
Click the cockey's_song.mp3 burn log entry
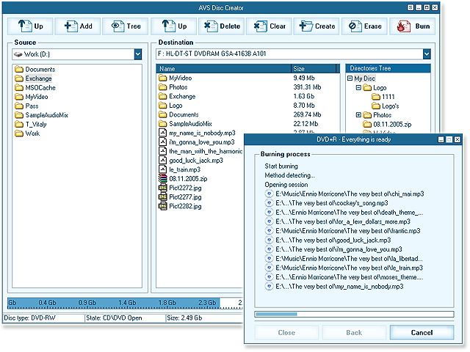tap(327, 203)
